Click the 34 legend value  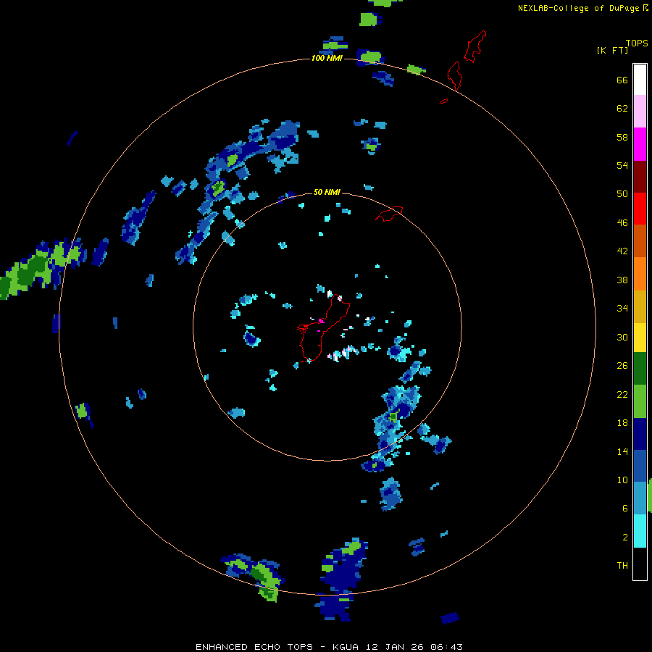coord(622,309)
